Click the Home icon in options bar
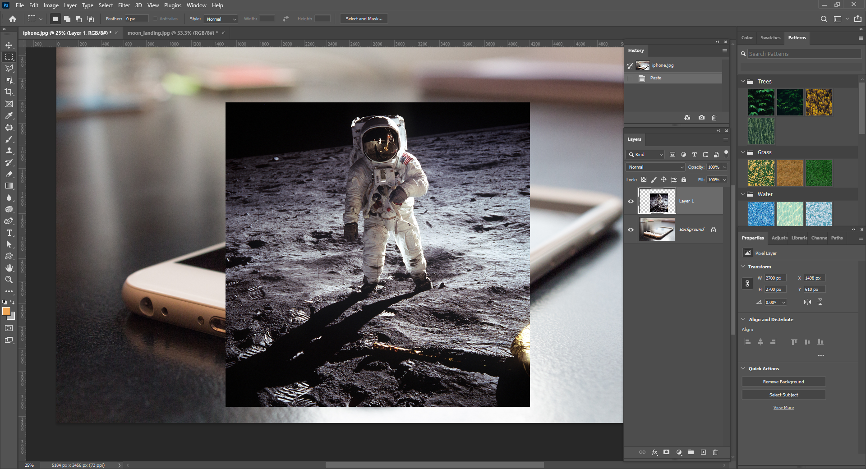This screenshot has width=866, height=469. pyautogui.click(x=13, y=19)
